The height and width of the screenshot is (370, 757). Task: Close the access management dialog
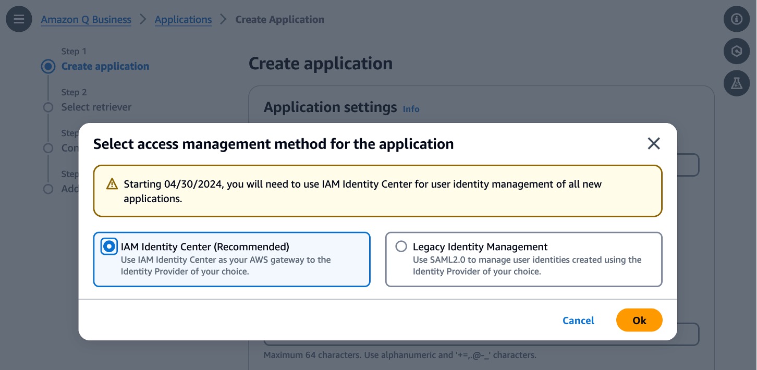click(x=654, y=144)
